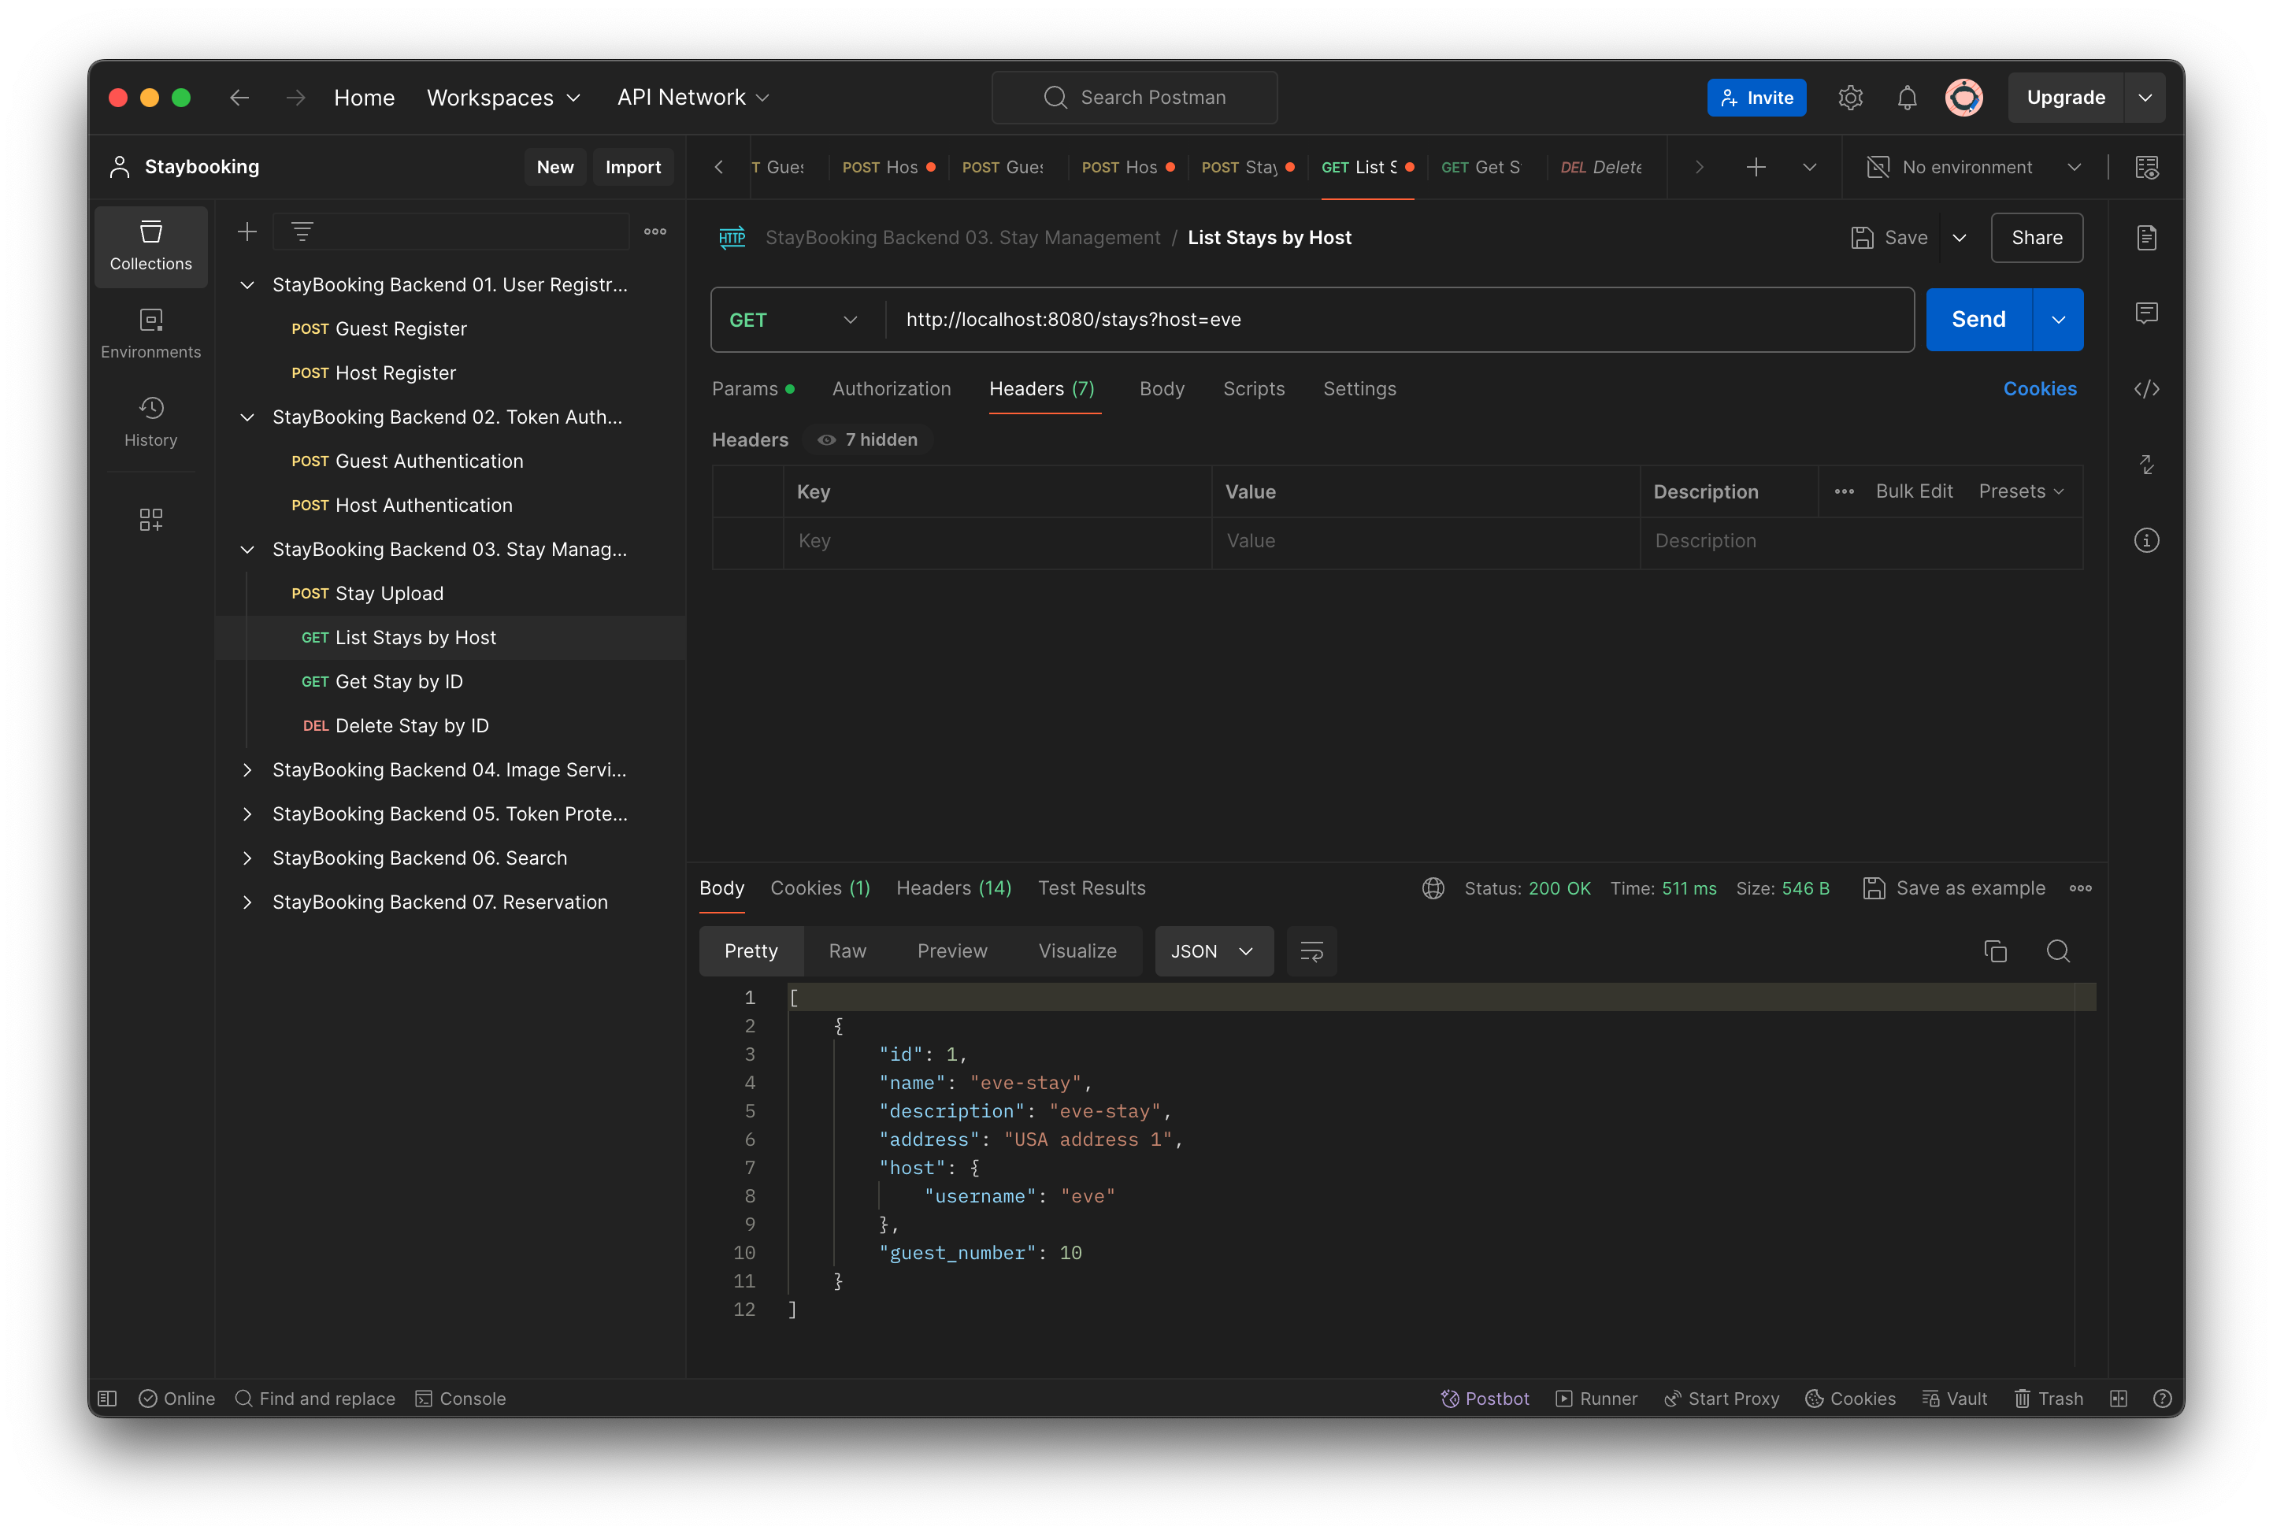
Task: Click the Bulk Edit icon in Headers
Action: 1911,493
